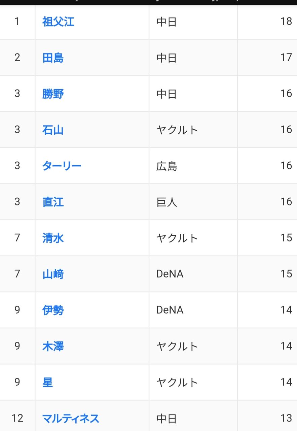Select player link ターリー
This screenshot has width=297, height=431.
tap(62, 166)
